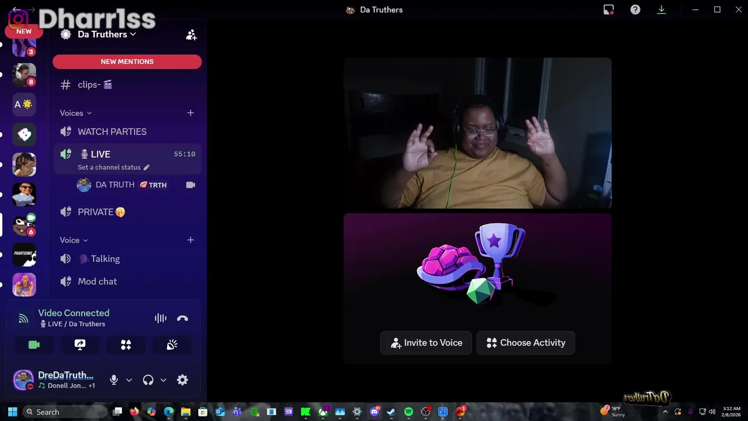Select the LIVE voice channel
Viewport: 748px width, 421px height.
pos(127,154)
